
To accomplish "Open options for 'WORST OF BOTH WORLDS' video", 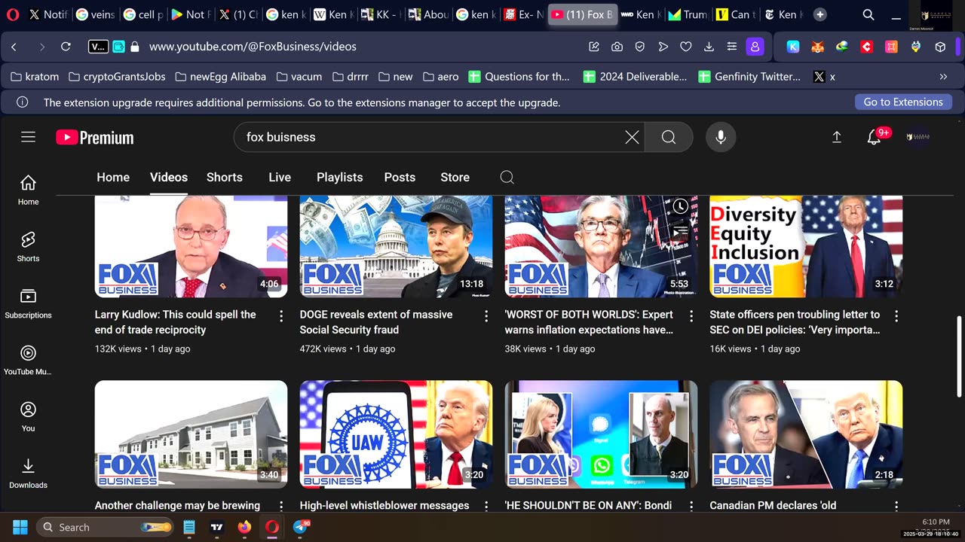I will (691, 316).
